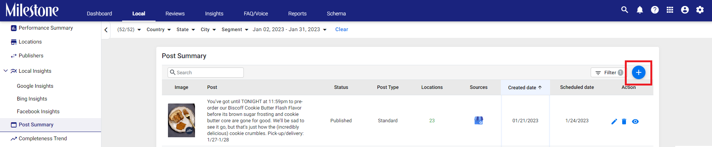This screenshot has height=147, width=712.
Task: Collapse the Local Insights tree section
Action: 6,70
